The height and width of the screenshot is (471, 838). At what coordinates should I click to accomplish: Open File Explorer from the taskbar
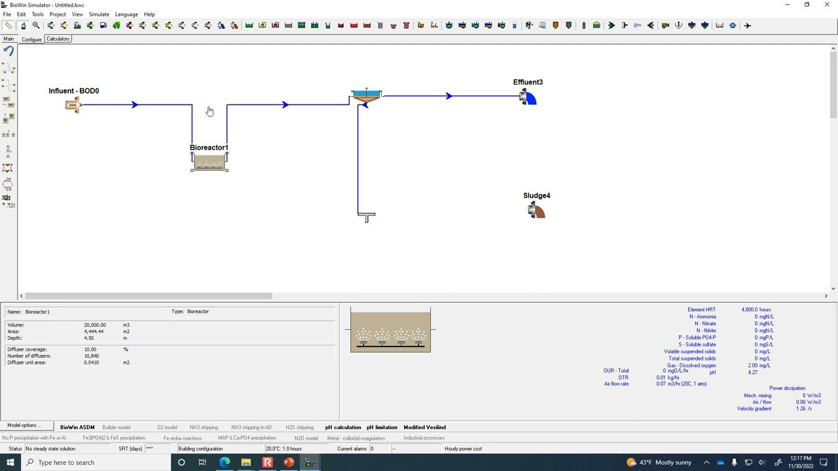point(246,462)
